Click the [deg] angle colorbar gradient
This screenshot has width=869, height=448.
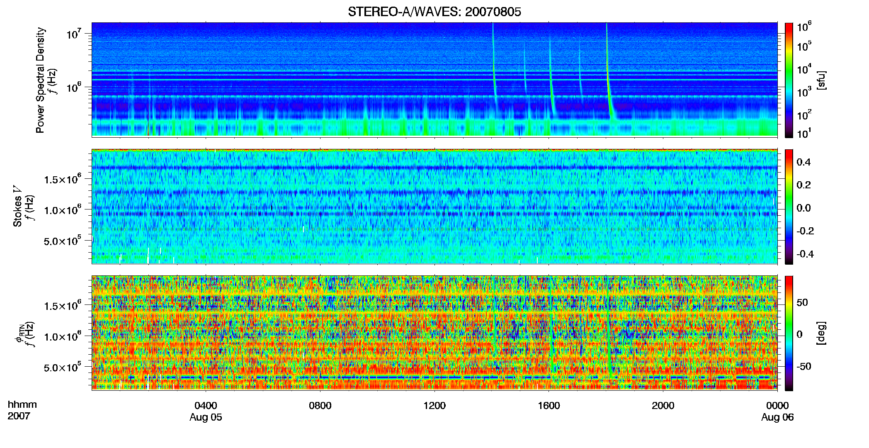(x=789, y=333)
